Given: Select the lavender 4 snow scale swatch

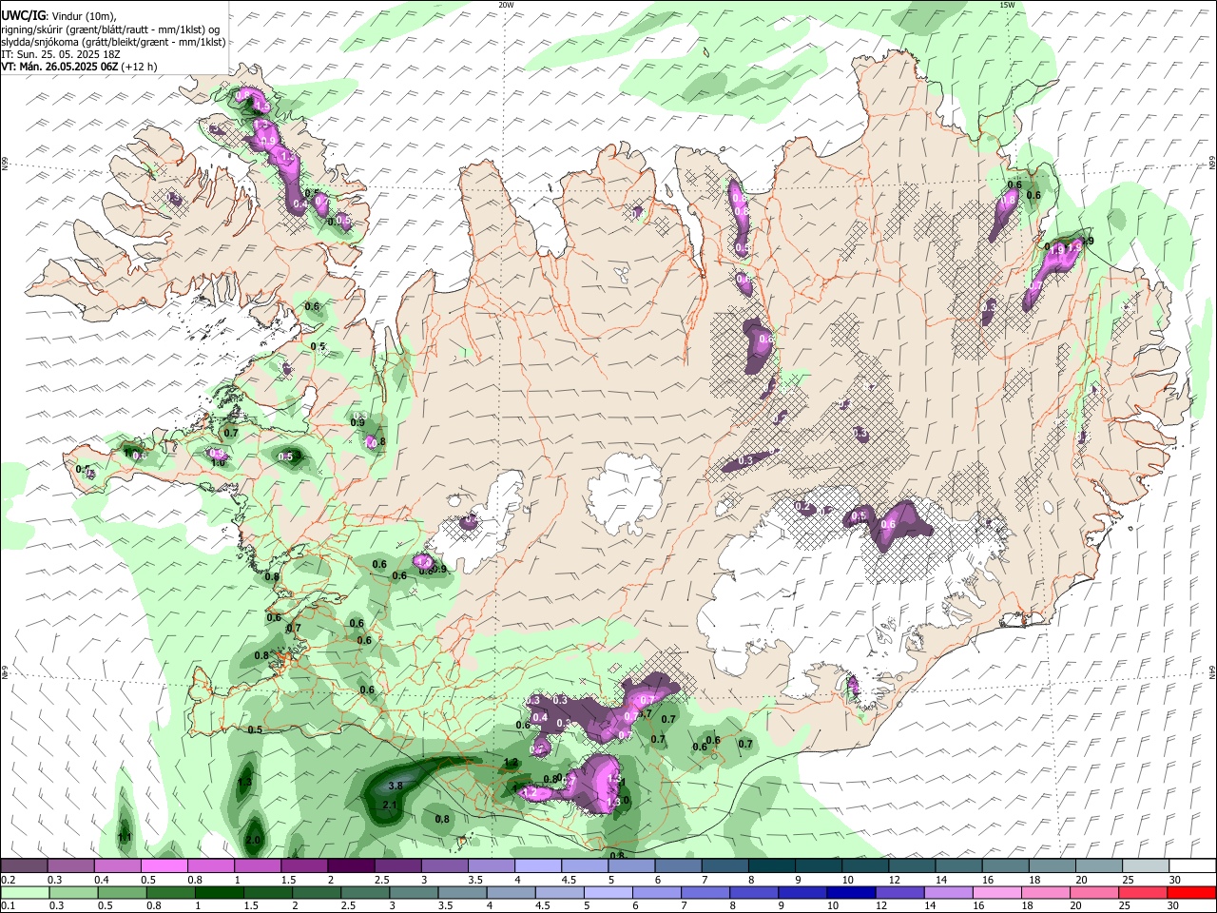Looking at the screenshot, I should tap(536, 866).
